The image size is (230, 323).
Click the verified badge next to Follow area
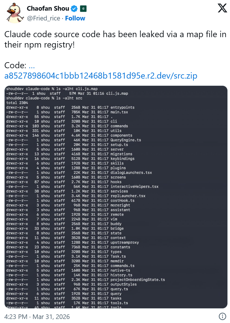[74, 8]
